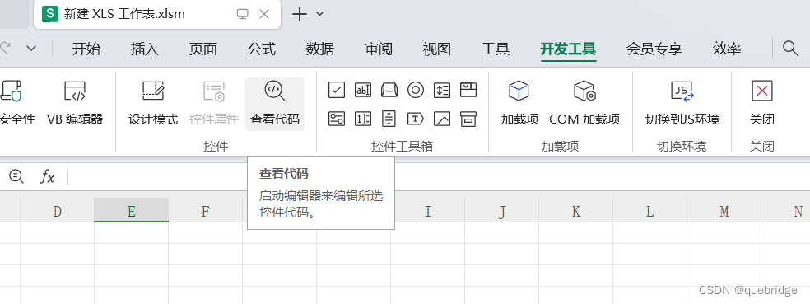Image resolution: width=810 pixels, height=304 pixels.
Task: Click the zoom magnifier icon beside fx
Action: click(16, 177)
